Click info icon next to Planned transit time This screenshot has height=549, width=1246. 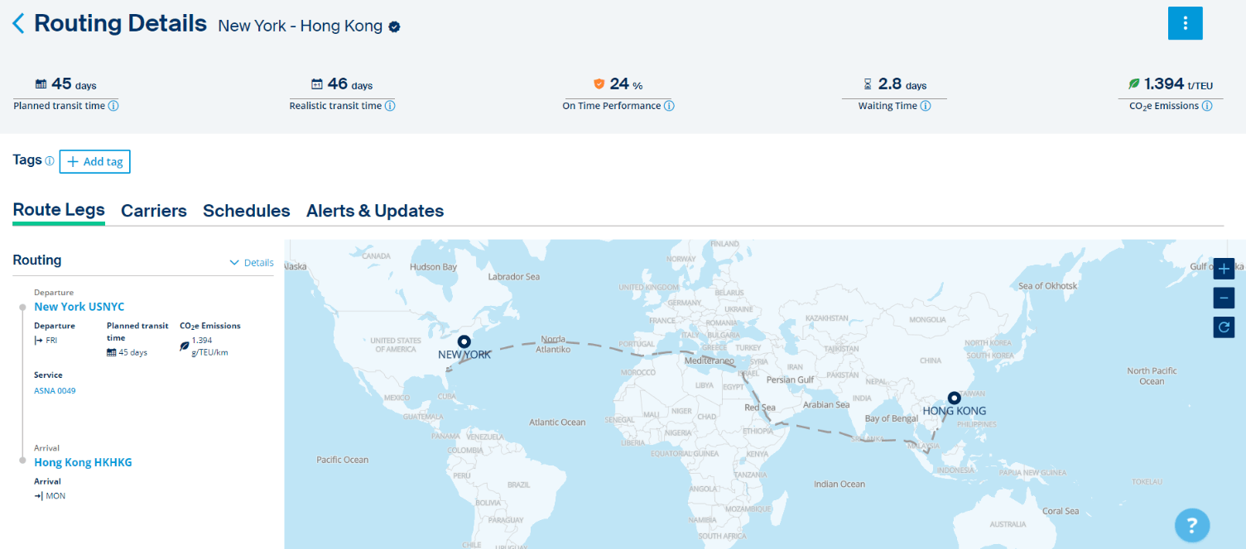tap(113, 106)
